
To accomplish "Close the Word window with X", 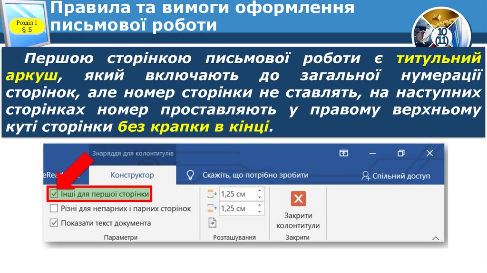I will (x=429, y=153).
